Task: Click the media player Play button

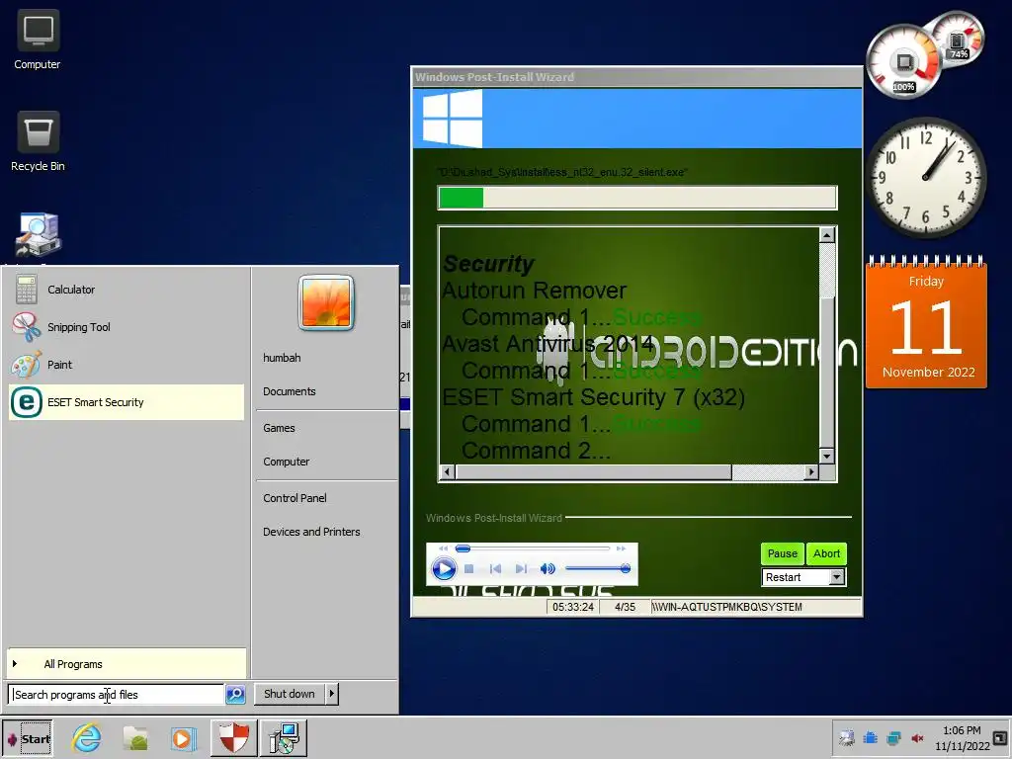Action: click(x=444, y=568)
